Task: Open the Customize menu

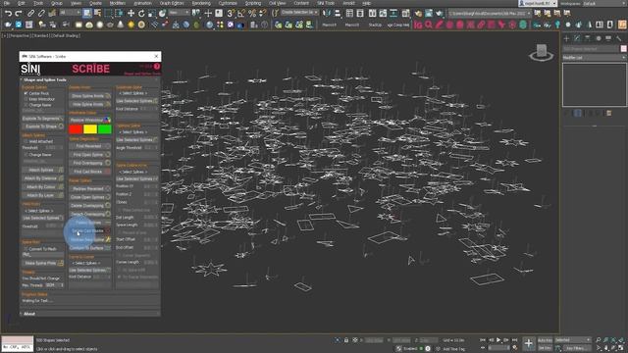Action: [x=228, y=3]
